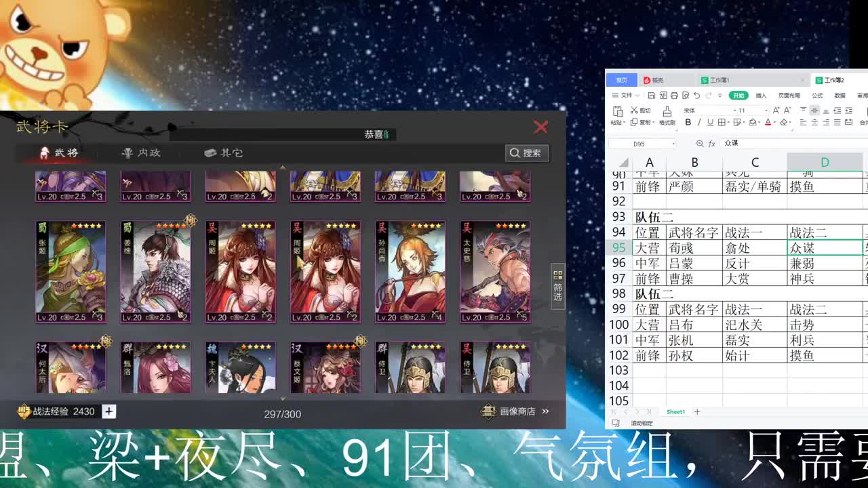This screenshot has height=488, width=868.
Task: Select the 蔡文姬 general card
Action: click(325, 367)
